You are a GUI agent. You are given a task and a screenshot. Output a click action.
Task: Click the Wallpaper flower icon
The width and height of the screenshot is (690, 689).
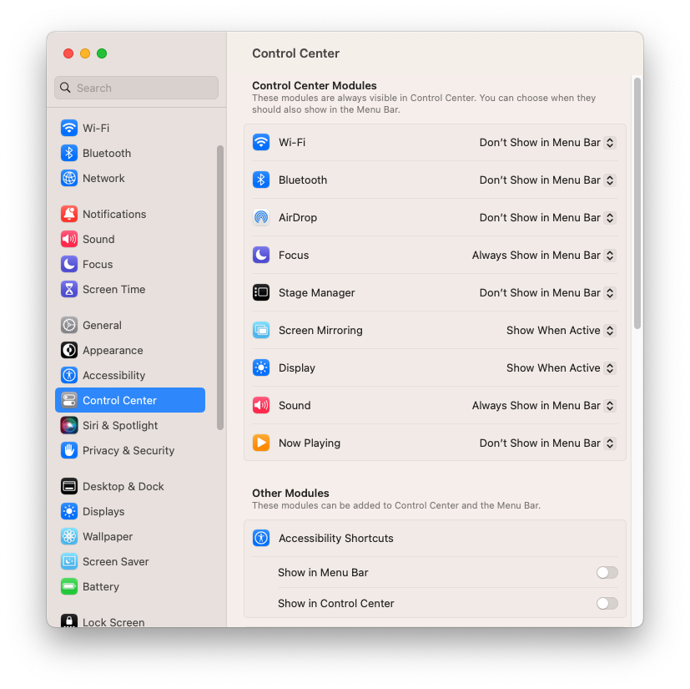69,536
